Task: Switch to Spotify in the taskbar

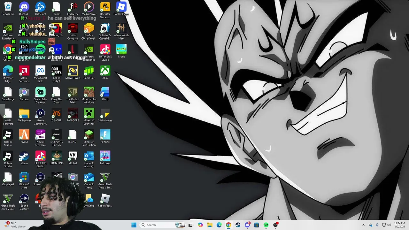Action: point(266,225)
